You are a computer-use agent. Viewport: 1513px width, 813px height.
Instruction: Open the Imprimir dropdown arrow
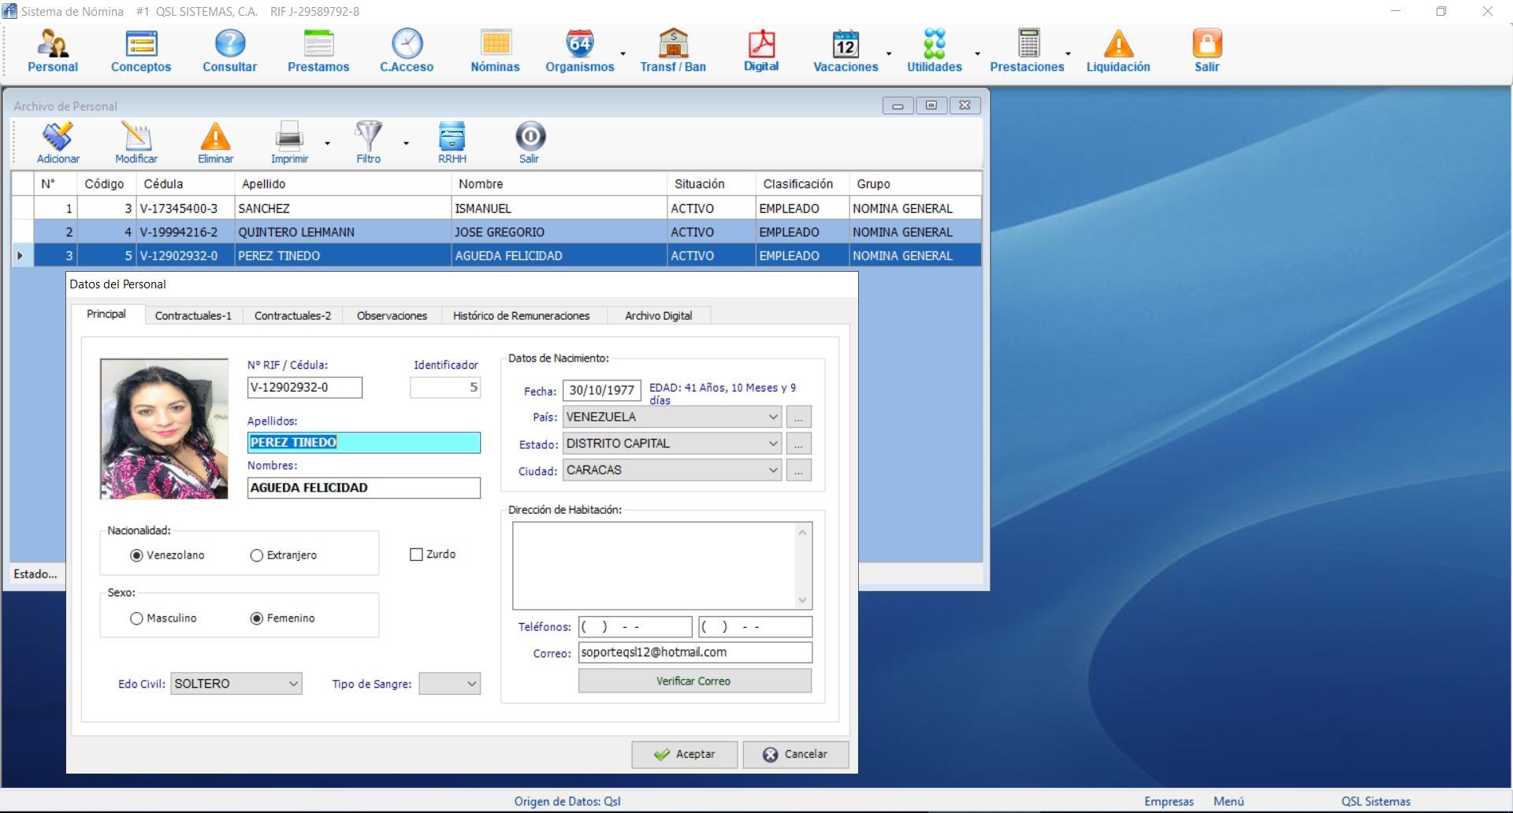coord(327,143)
